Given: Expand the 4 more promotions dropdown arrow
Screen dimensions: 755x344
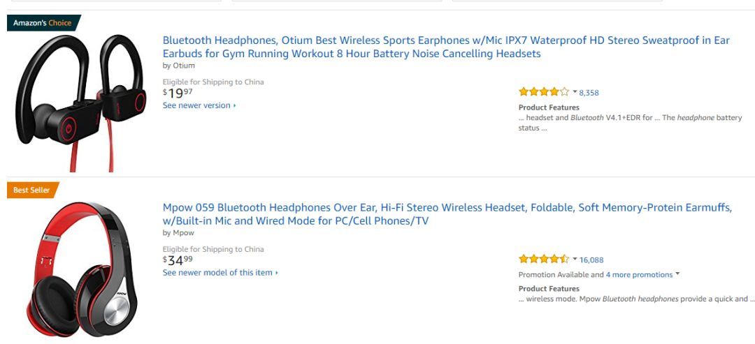Looking at the screenshot, I should [x=677, y=274].
